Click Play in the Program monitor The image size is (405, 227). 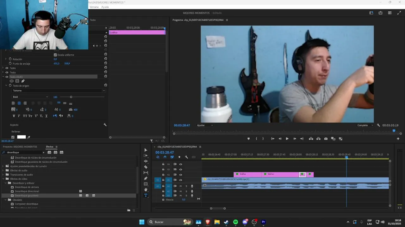(x=287, y=139)
